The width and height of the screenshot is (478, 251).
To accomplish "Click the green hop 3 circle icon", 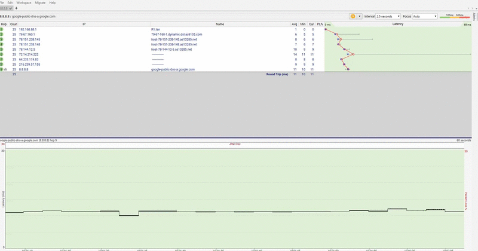I will tap(1, 39).
